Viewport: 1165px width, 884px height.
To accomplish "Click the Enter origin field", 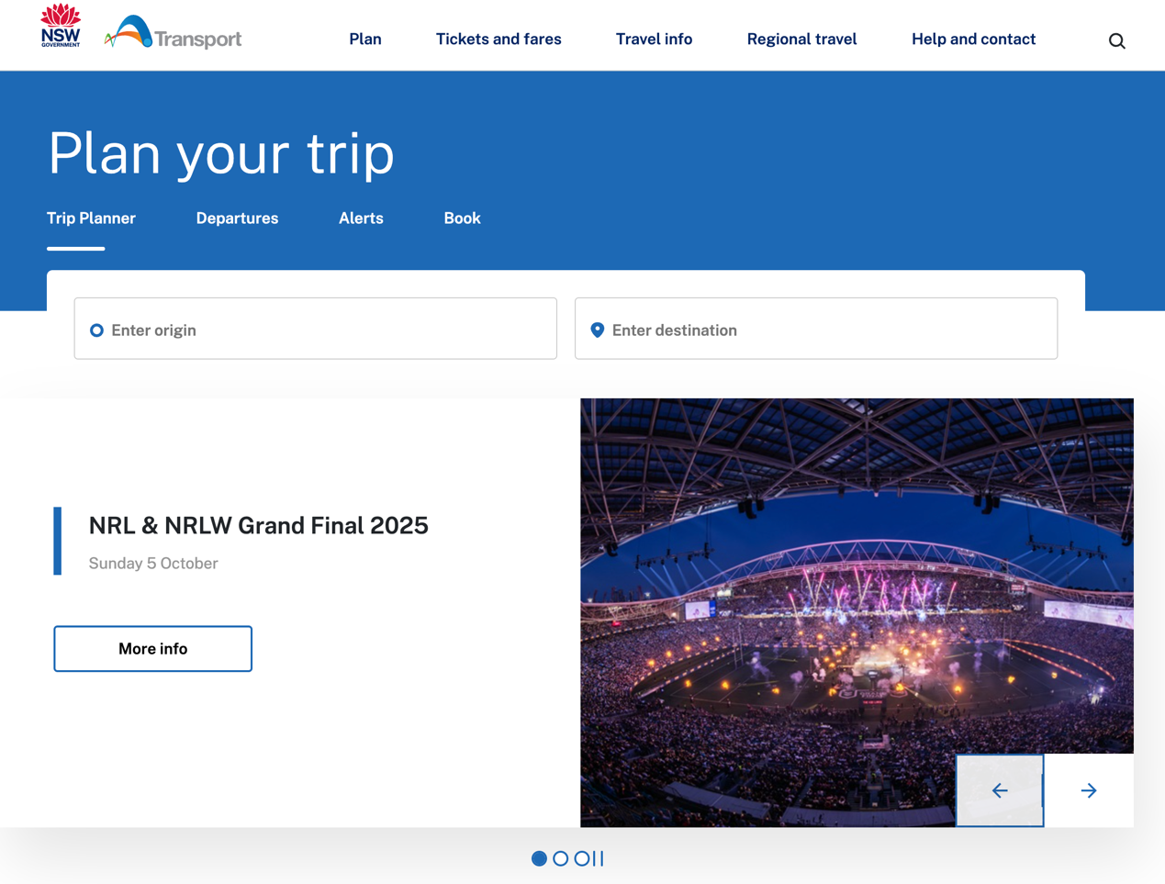I will [315, 329].
